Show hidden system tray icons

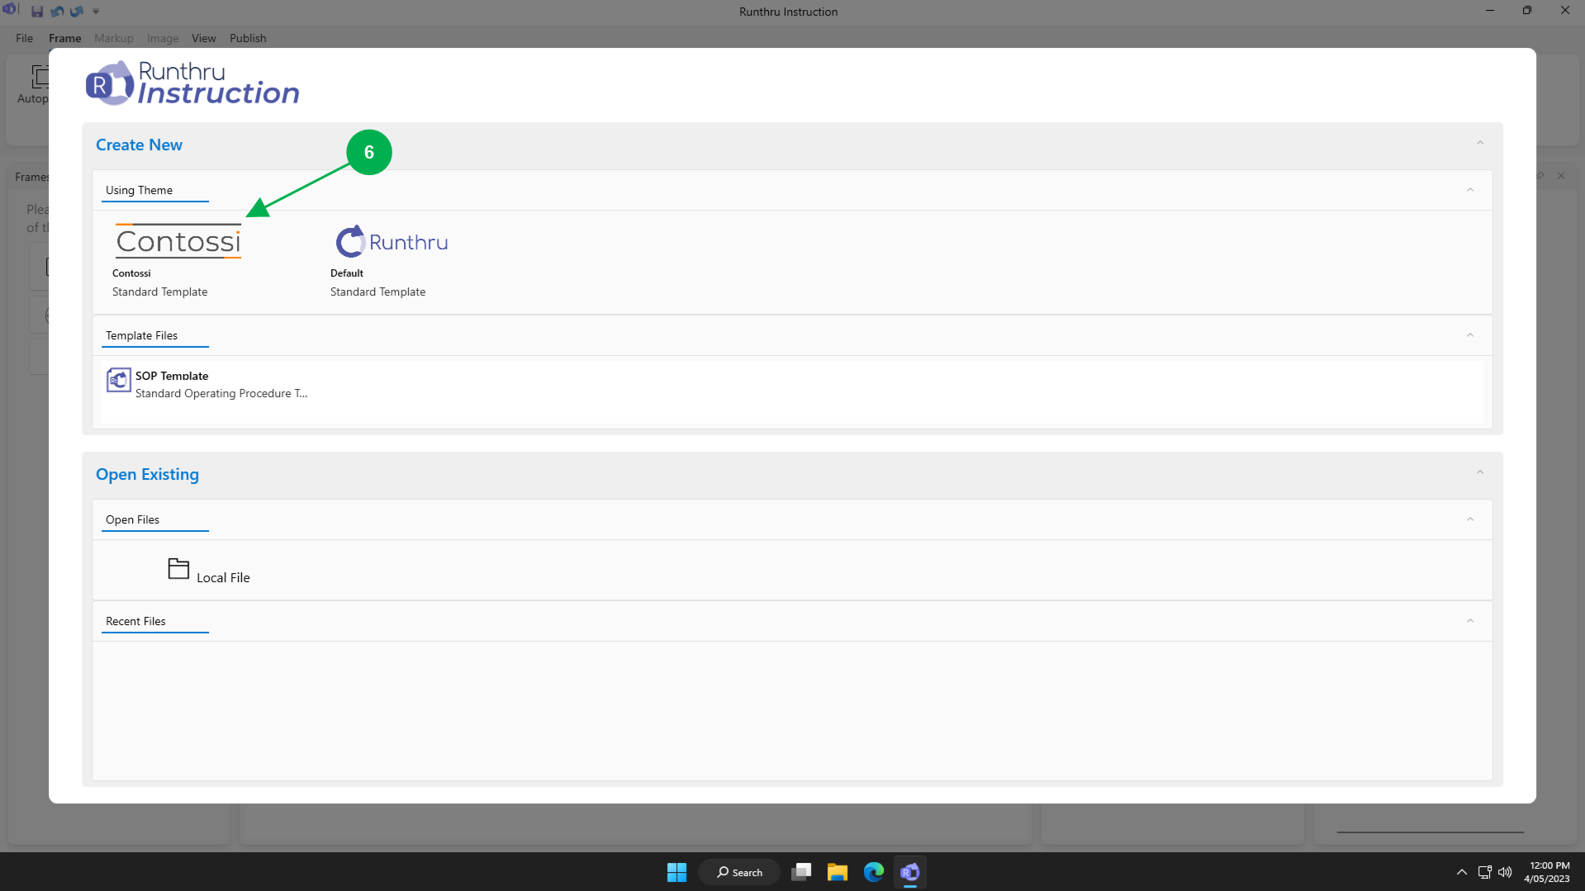[x=1461, y=872]
